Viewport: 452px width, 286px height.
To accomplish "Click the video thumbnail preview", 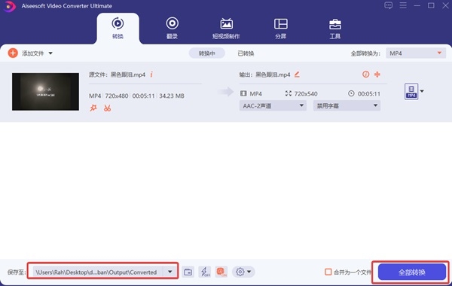I will [45, 92].
